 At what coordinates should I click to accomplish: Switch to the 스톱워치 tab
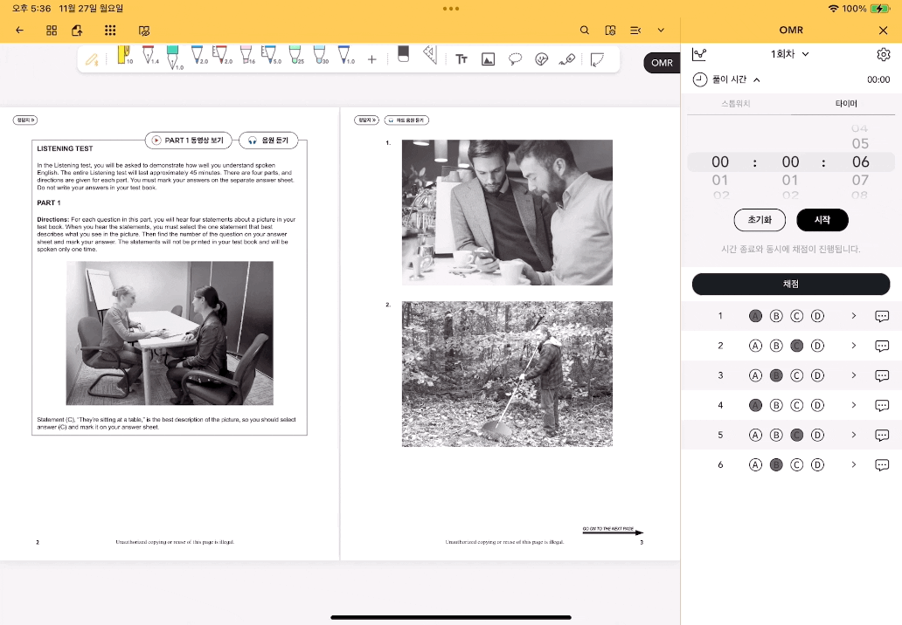(x=736, y=103)
